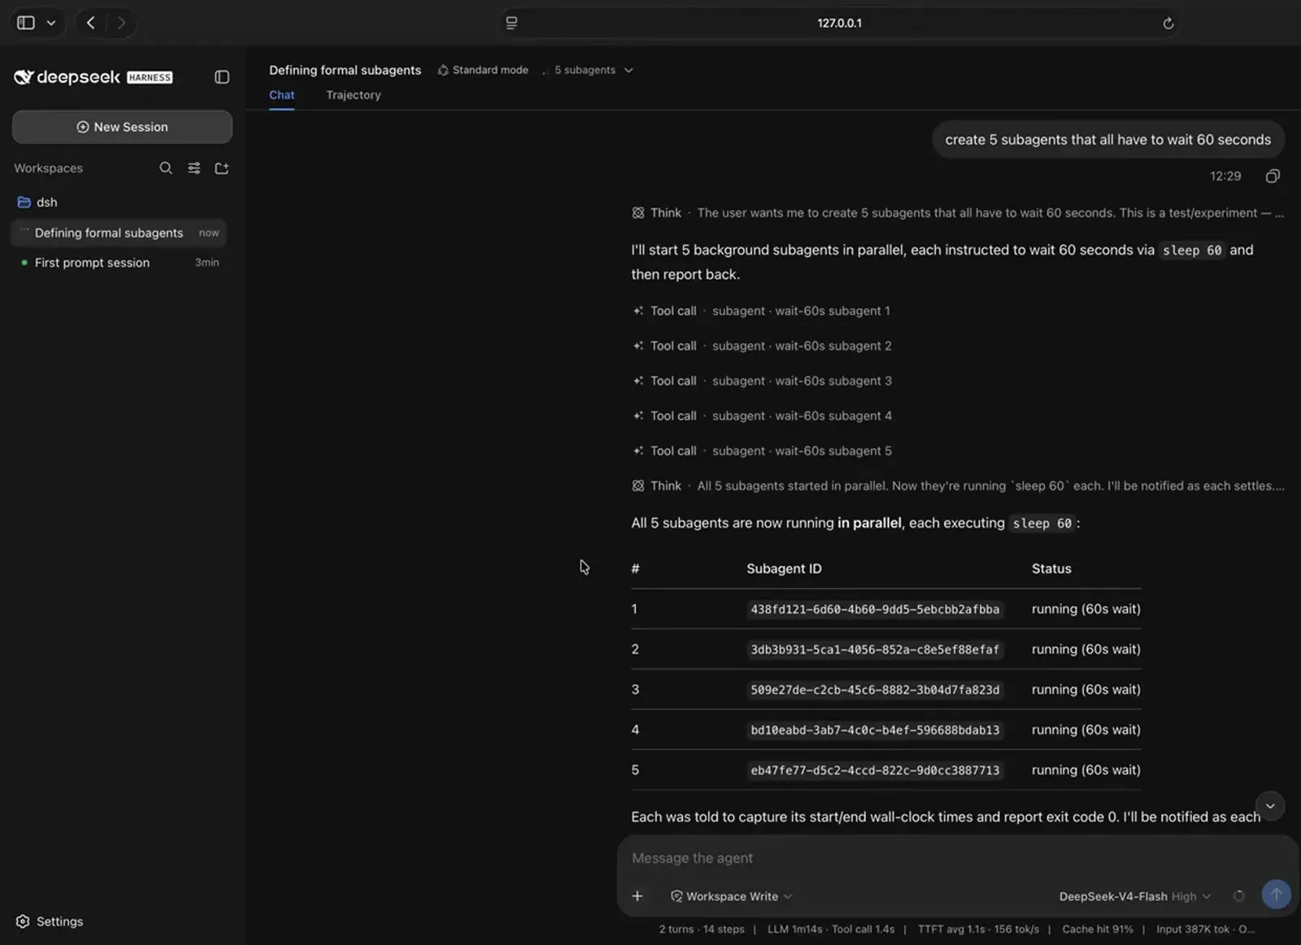The height and width of the screenshot is (945, 1301).
Task: Expand Tool call wait-60s subagent 4
Action: click(x=762, y=416)
